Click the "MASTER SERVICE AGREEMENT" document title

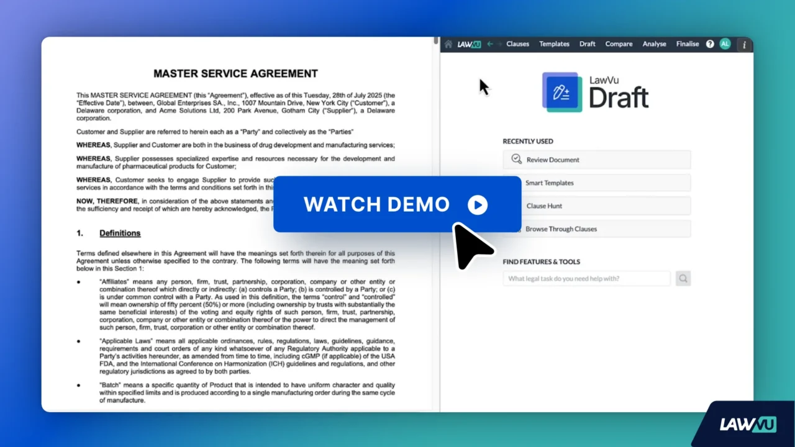(235, 73)
